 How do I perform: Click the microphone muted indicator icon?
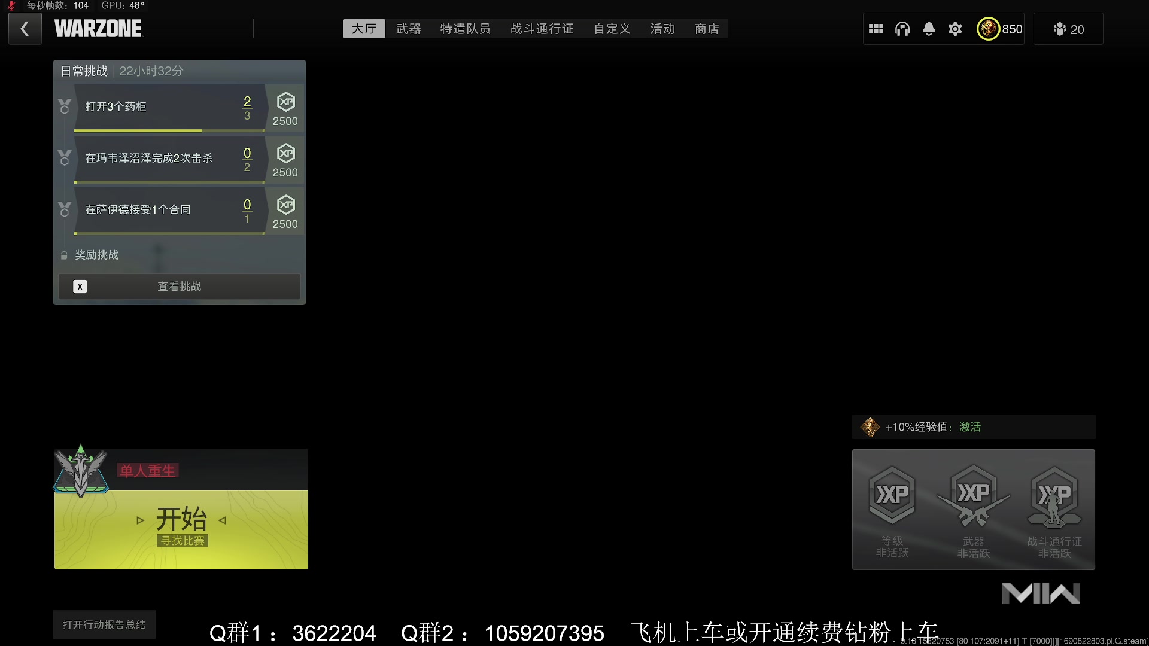coord(11,6)
